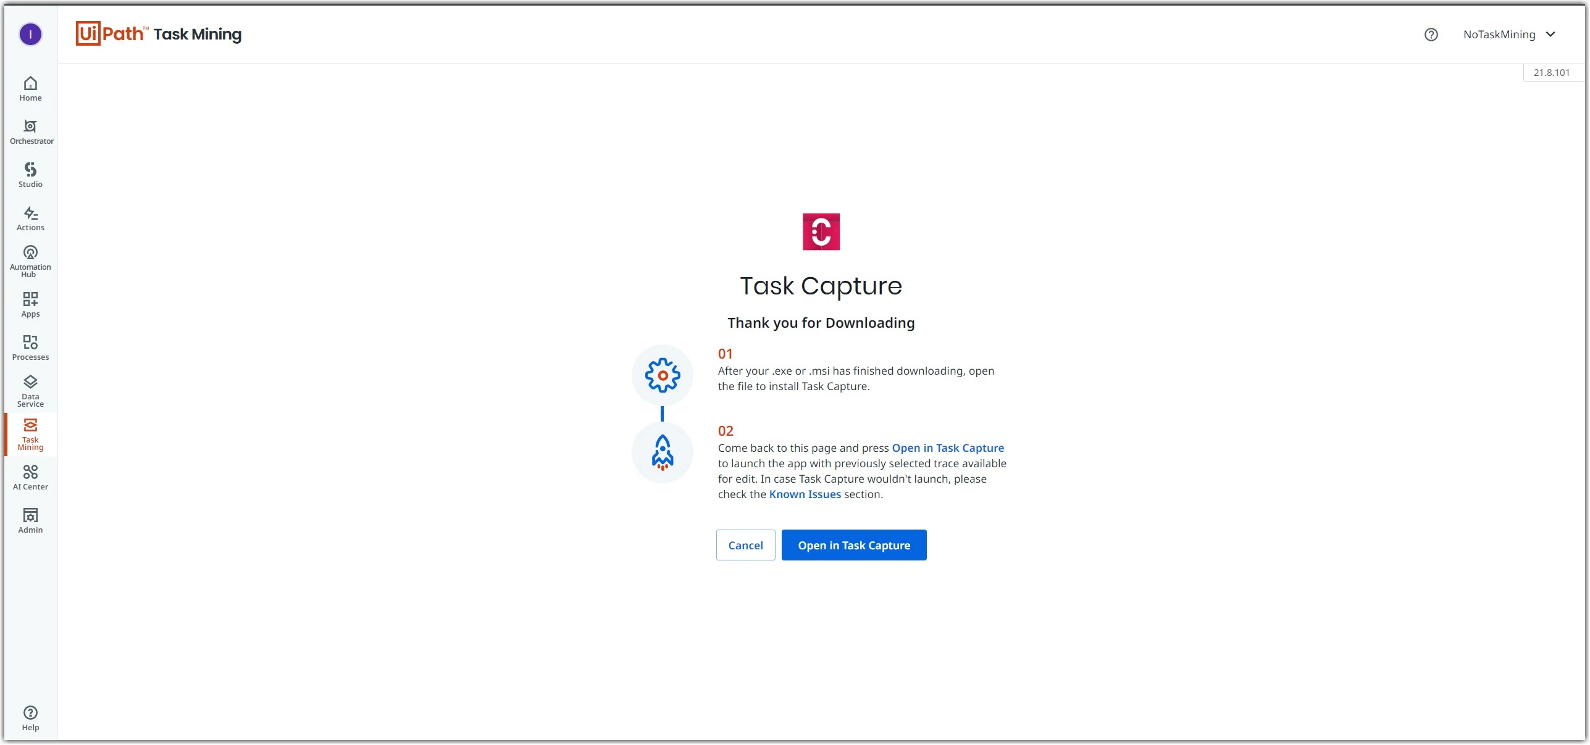Image resolution: width=1590 pixels, height=745 pixels.
Task: Open the Home sidebar item
Action: 30,89
